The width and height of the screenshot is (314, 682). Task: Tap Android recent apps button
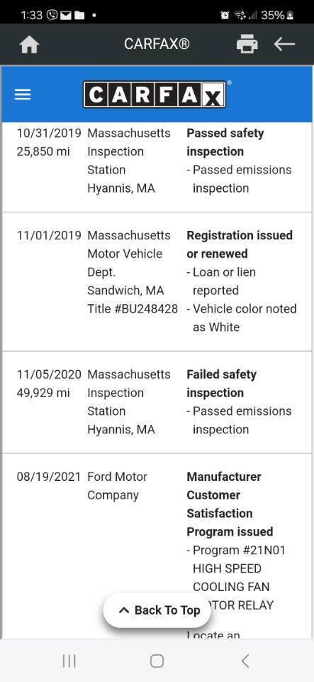[x=69, y=661]
